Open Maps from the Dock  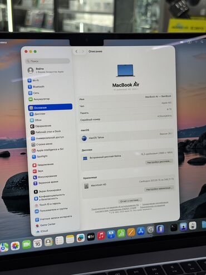4,247
